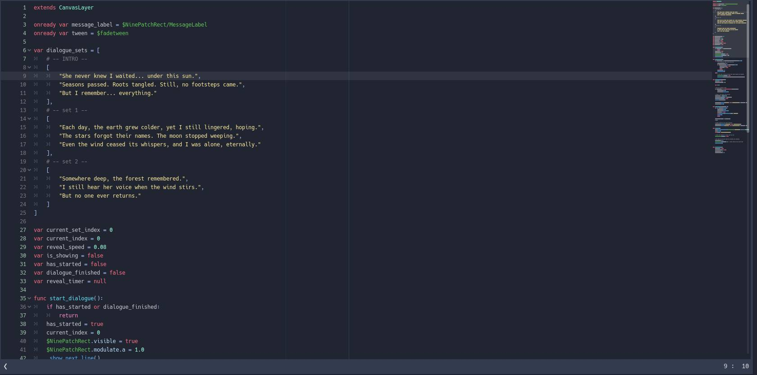
Task: Click the return keyword on line 37
Action: click(68, 316)
